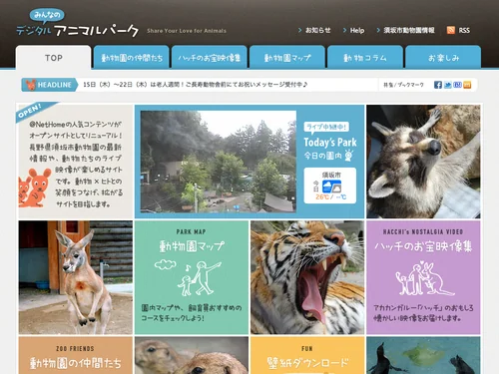This screenshot has width=499, height=374.
Task: Click the RSS text link
Action: (x=464, y=30)
